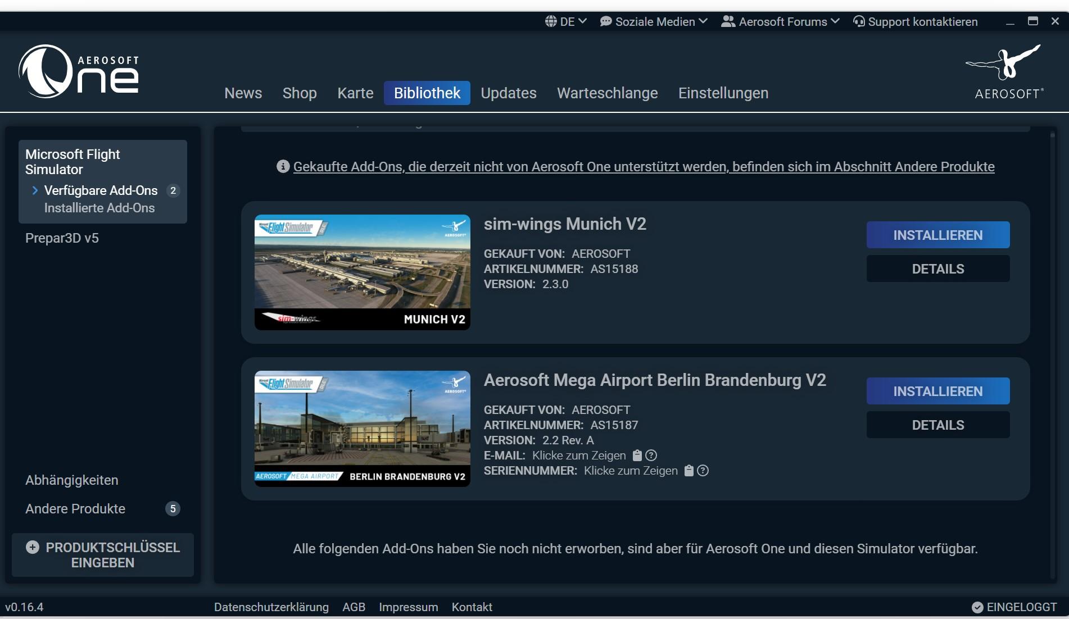The image size is (1069, 619).
Task: Select Installierte Add-Ons in sidebar
Action: pyautogui.click(x=99, y=208)
